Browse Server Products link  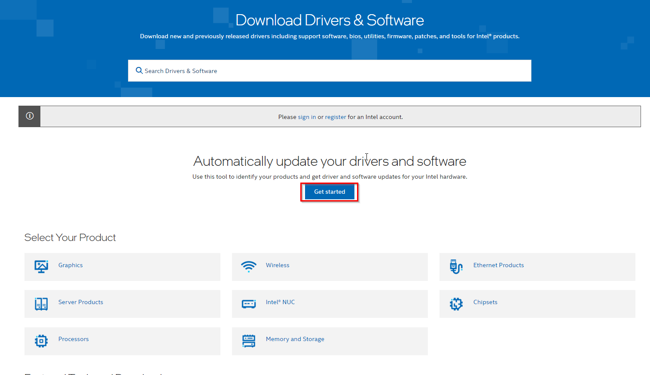pyautogui.click(x=81, y=302)
